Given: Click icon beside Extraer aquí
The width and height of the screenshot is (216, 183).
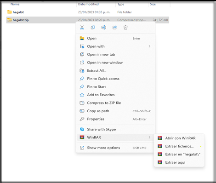Looking at the screenshot, I should (x=160, y=162).
